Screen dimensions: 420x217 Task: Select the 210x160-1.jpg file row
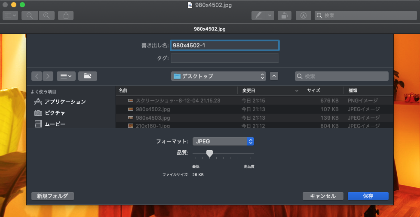tap(254, 125)
